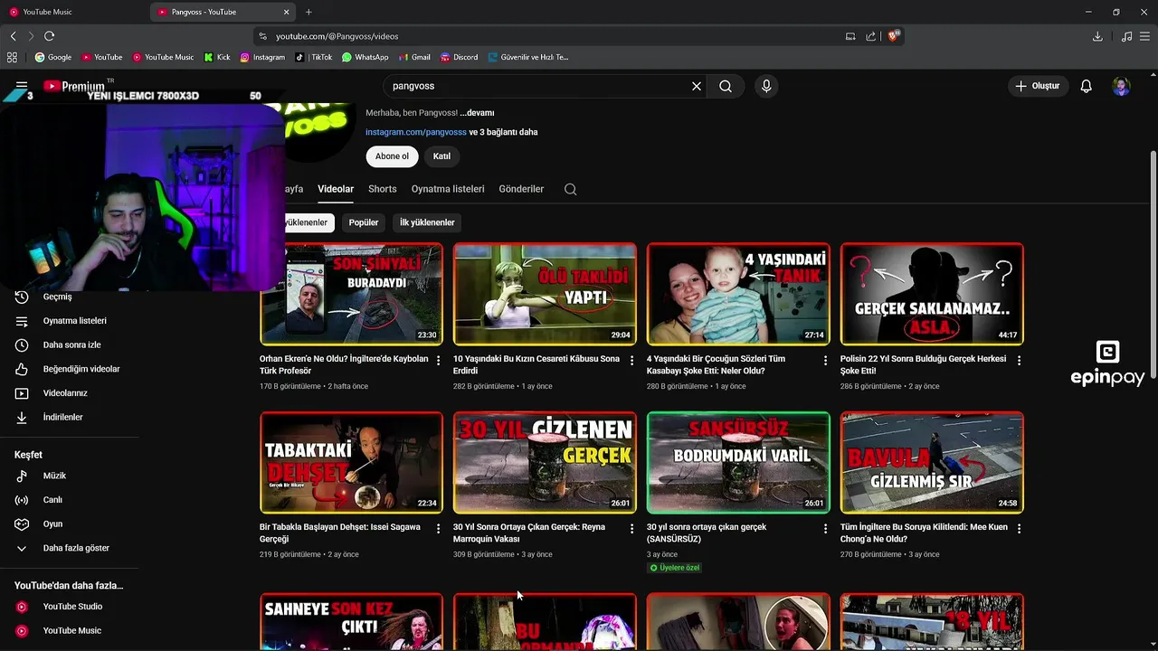Image resolution: width=1158 pixels, height=651 pixels.
Task: Switch to the Videolar tab
Action: (336, 189)
